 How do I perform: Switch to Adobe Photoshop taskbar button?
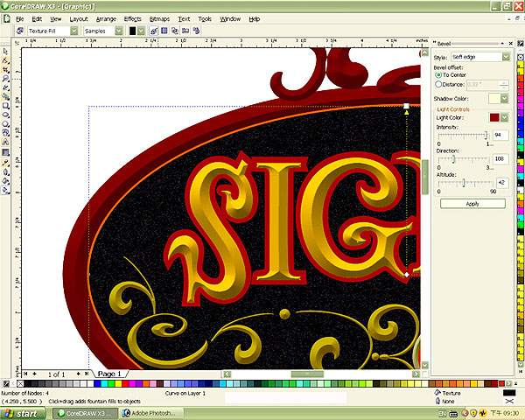click(152, 413)
